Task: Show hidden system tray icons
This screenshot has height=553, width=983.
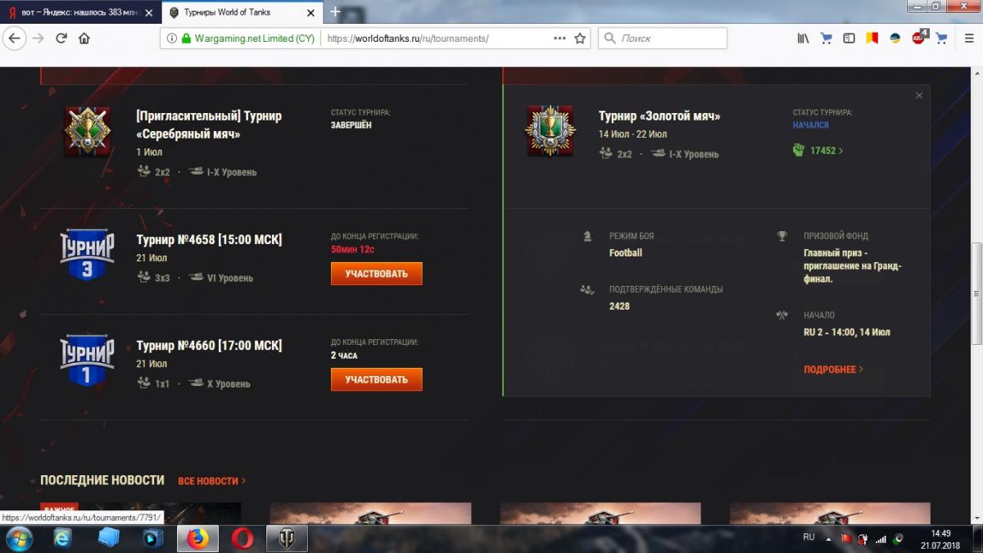Action: pyautogui.click(x=828, y=538)
